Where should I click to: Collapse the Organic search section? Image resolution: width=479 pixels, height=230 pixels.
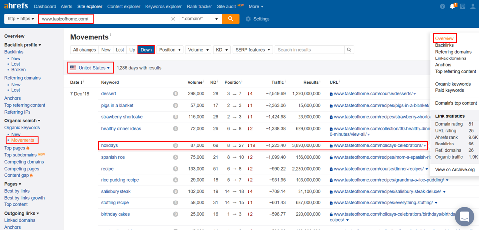click(22, 120)
